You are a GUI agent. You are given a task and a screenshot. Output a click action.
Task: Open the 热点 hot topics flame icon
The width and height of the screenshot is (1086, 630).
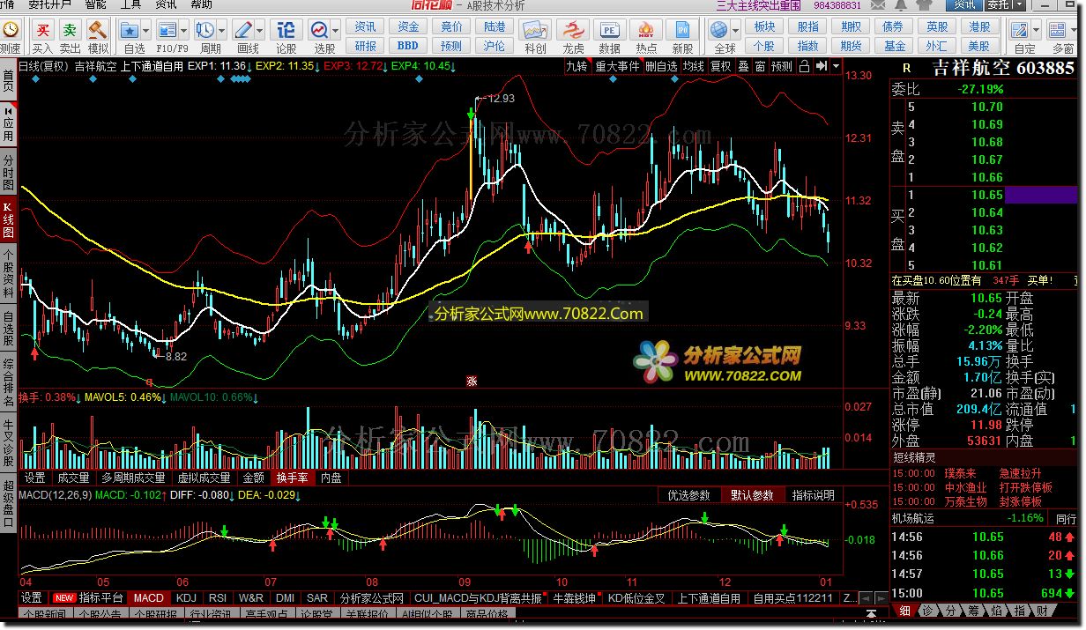[x=646, y=30]
